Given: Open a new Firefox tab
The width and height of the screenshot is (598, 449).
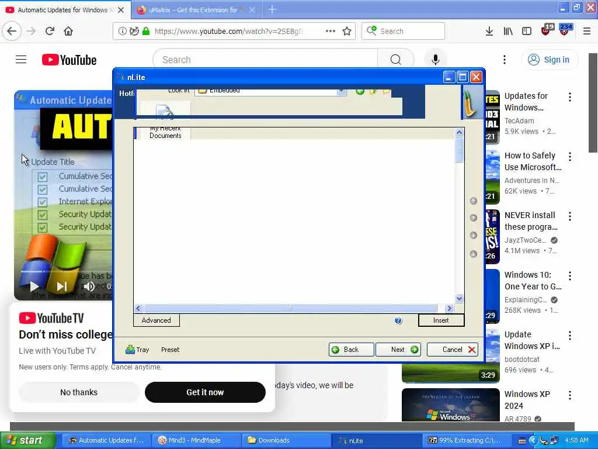Looking at the screenshot, I should pos(272,9).
